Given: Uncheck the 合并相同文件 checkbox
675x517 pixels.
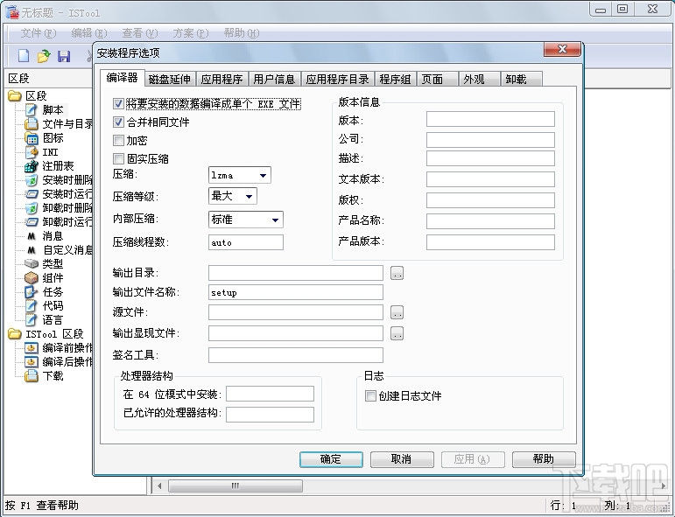Looking at the screenshot, I should point(118,122).
